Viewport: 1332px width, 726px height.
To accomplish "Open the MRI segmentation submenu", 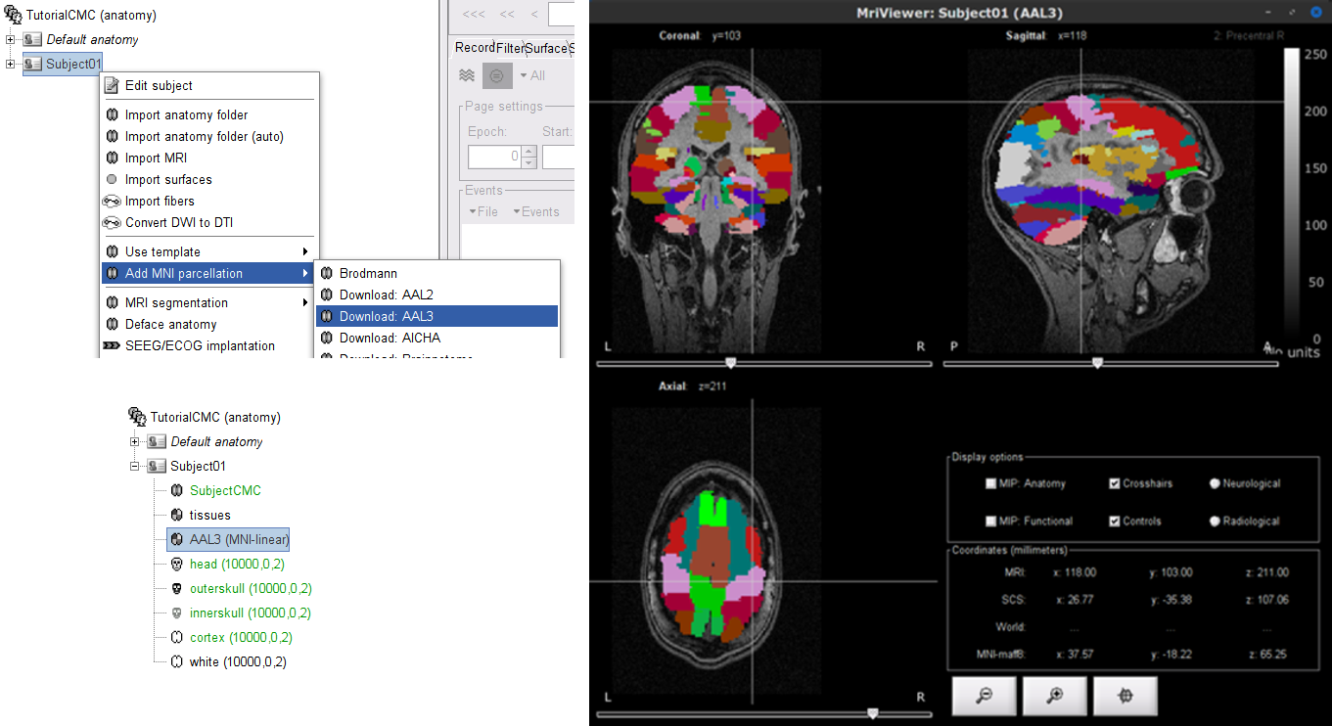I will click(209, 302).
